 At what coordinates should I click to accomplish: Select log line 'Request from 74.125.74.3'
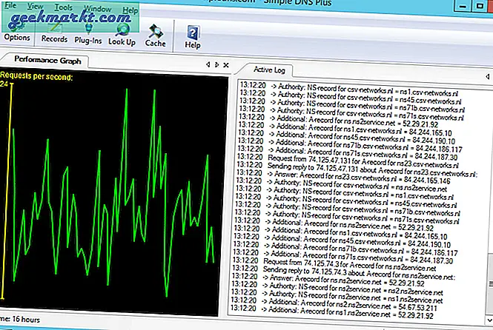[334, 264]
